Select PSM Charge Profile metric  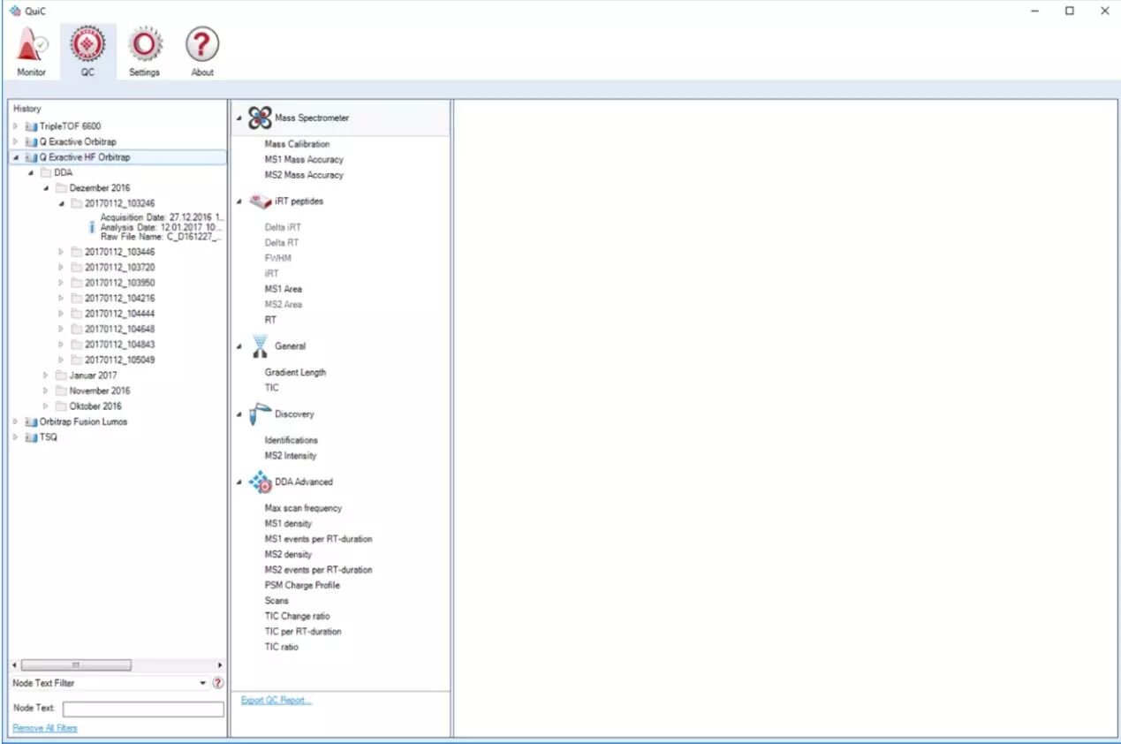click(302, 585)
